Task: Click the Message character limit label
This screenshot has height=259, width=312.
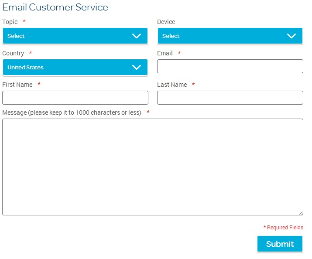Action: (72, 112)
